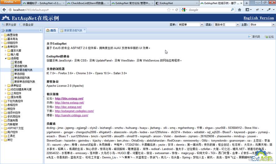Click the 基本用法 folder icon
Viewport: 276px width, 164px height.
click(x=6, y=39)
